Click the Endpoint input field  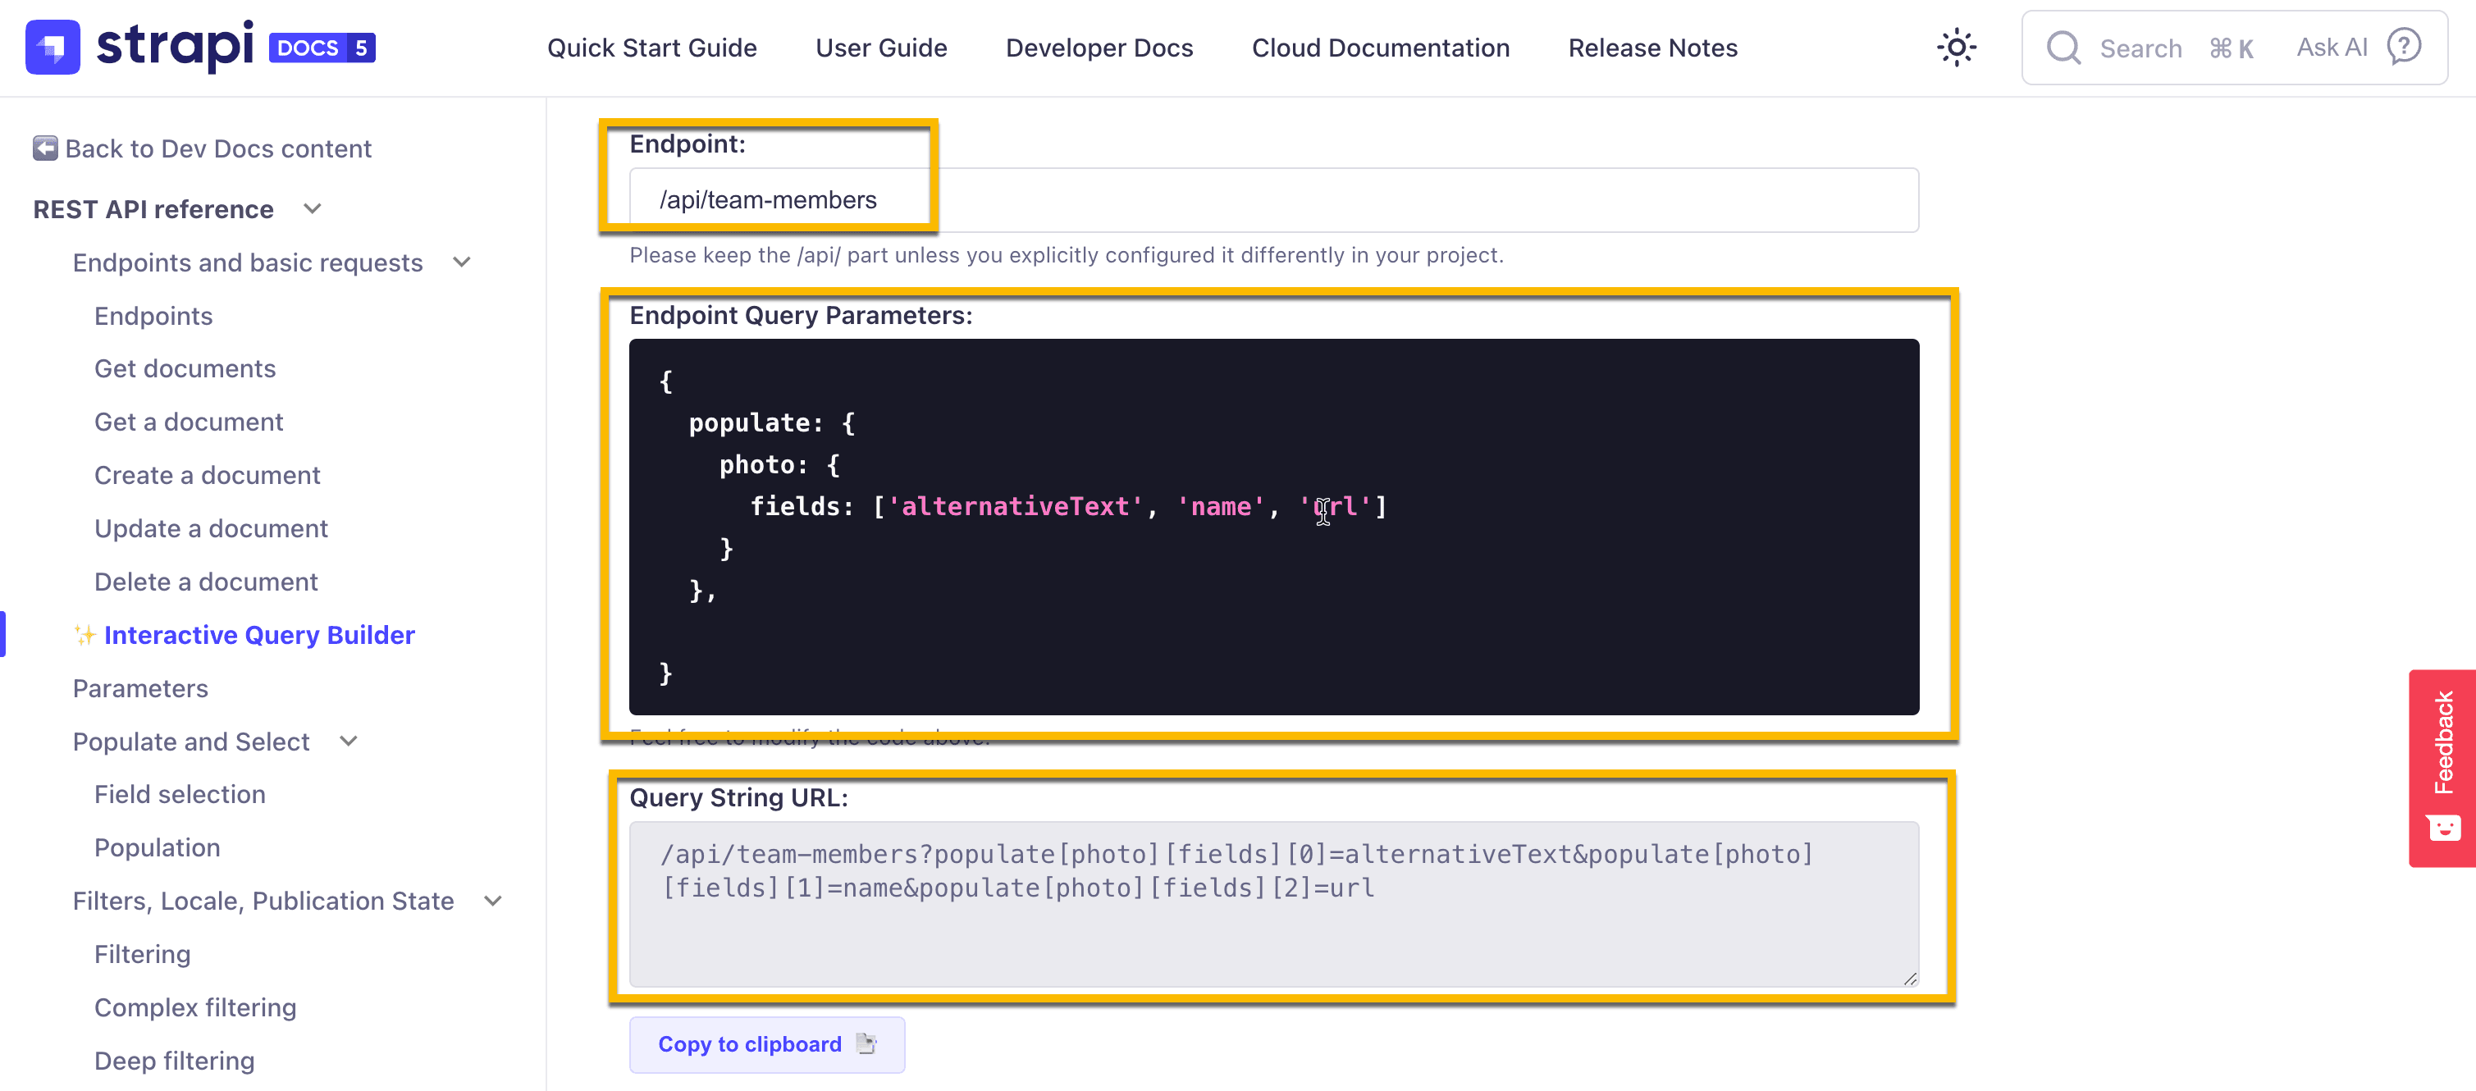pos(1273,200)
